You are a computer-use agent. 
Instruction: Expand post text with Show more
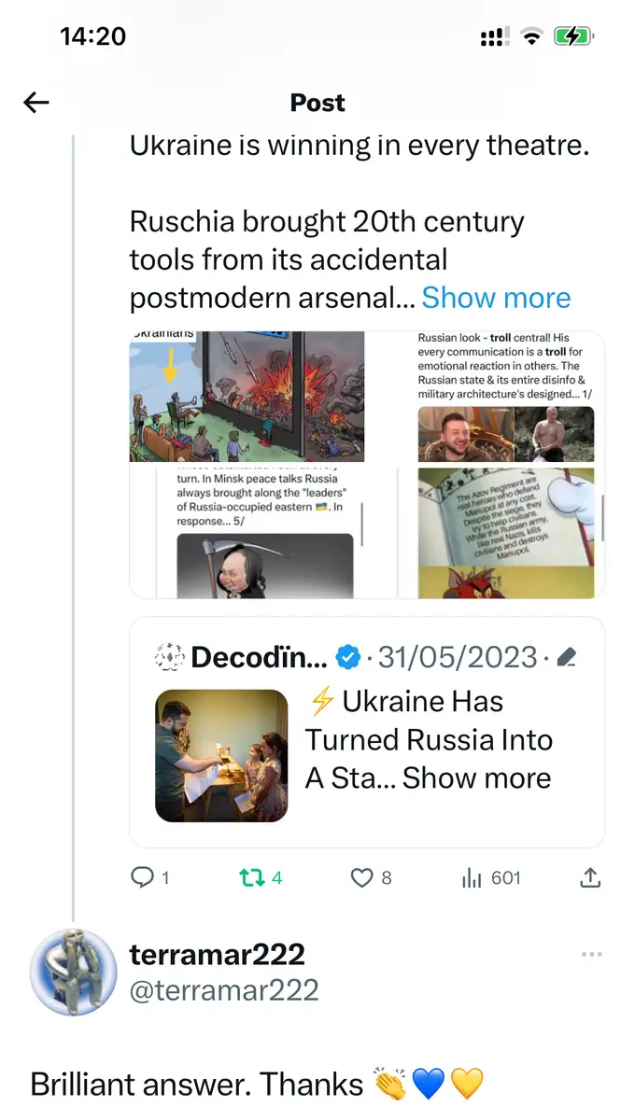pos(496,298)
